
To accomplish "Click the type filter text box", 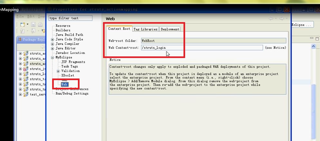I will pos(70,18).
